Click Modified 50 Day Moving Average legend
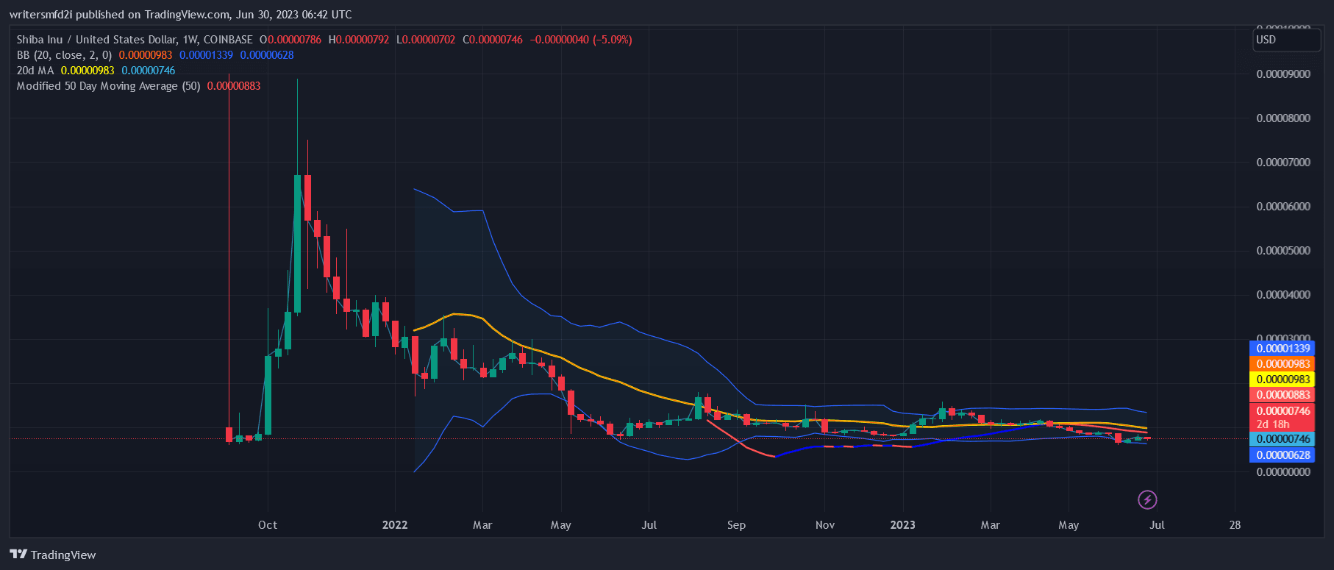 108,86
